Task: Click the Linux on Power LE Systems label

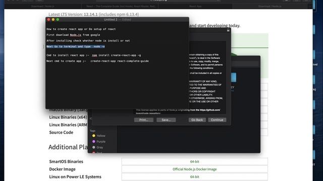Action: click(75, 176)
